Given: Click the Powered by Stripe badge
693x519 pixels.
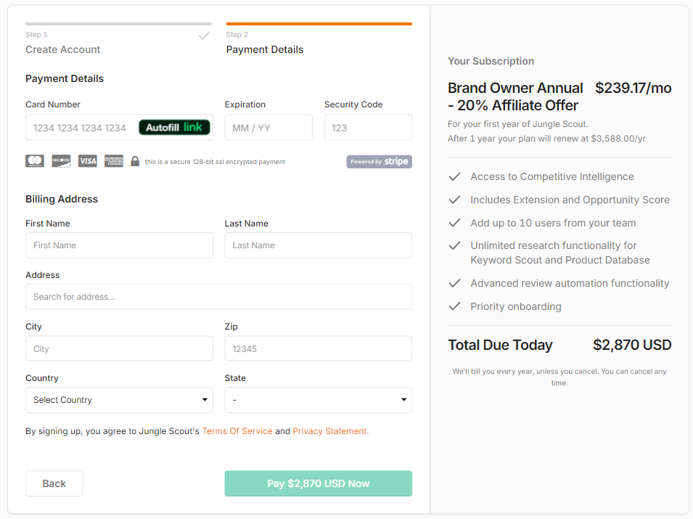Looking at the screenshot, I should coord(380,162).
